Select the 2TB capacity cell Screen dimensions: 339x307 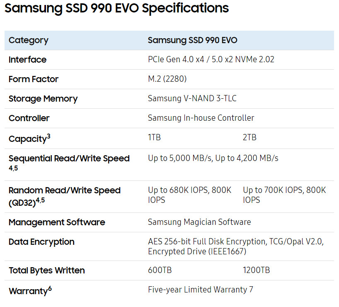click(x=249, y=137)
